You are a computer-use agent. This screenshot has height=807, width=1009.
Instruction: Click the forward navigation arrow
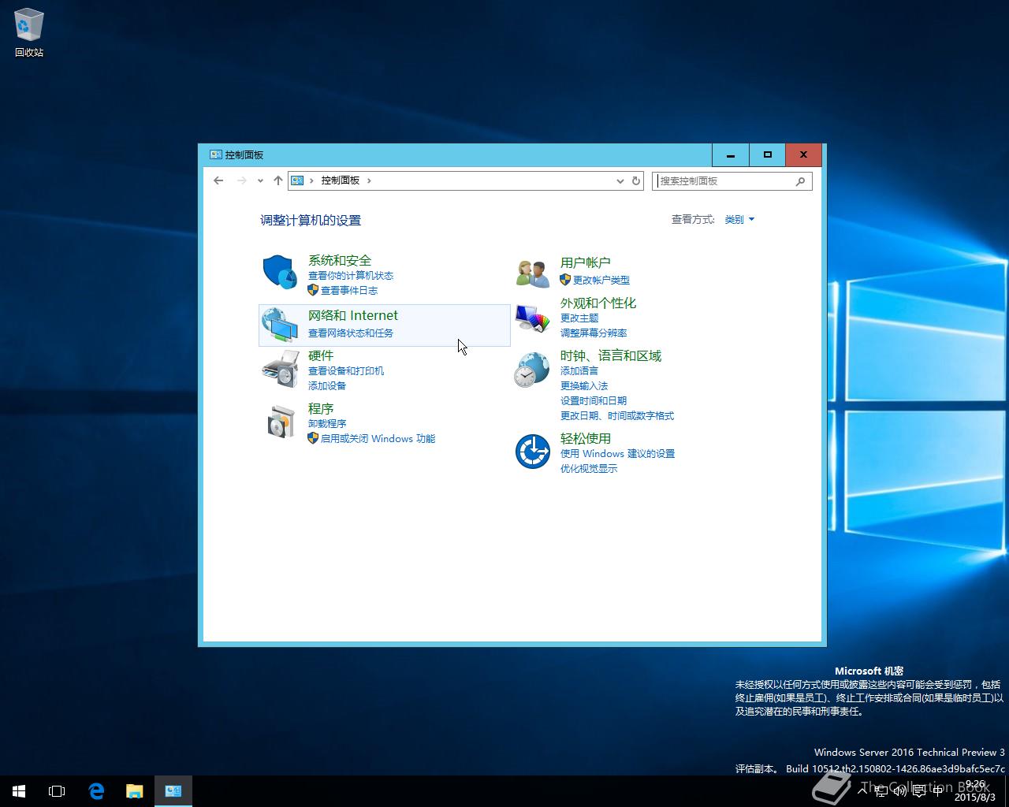pos(242,180)
